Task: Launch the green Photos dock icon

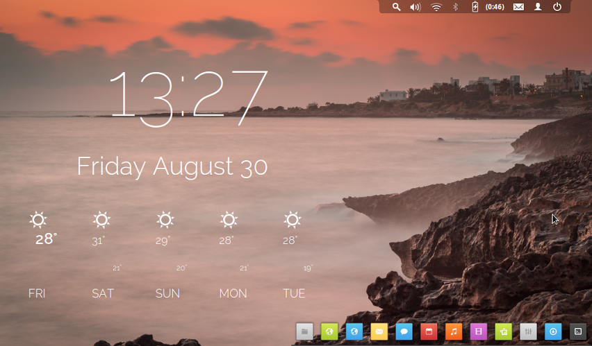Action: (x=503, y=331)
